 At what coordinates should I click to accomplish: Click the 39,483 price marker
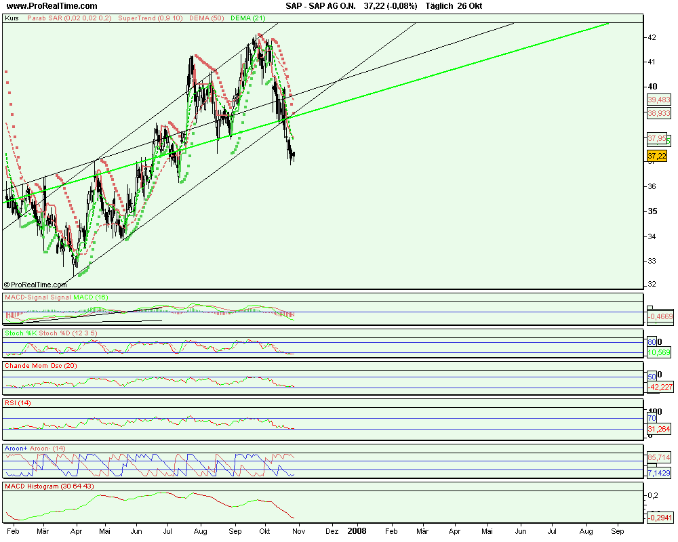pyautogui.click(x=658, y=100)
